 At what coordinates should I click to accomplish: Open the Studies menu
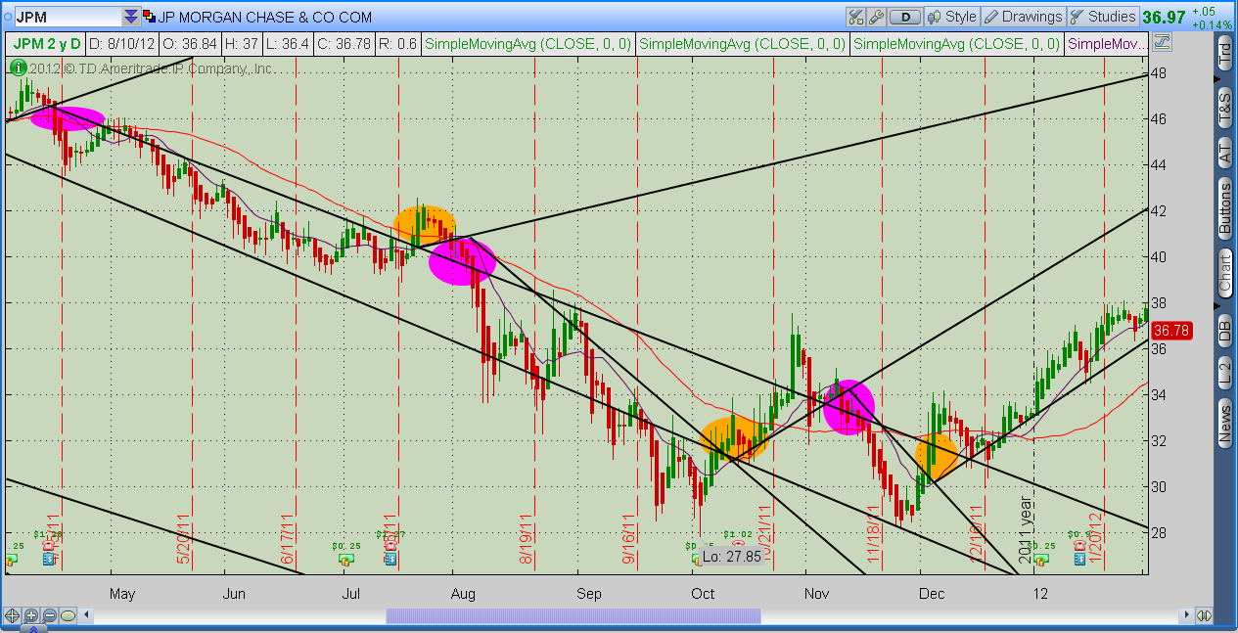(x=1102, y=17)
